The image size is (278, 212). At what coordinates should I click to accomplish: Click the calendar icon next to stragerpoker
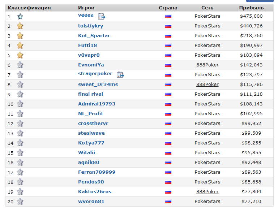point(120,75)
